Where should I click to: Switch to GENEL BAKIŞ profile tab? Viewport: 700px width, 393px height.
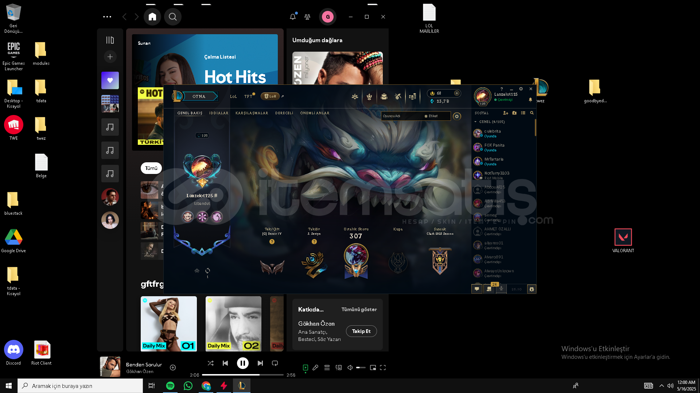click(x=190, y=113)
